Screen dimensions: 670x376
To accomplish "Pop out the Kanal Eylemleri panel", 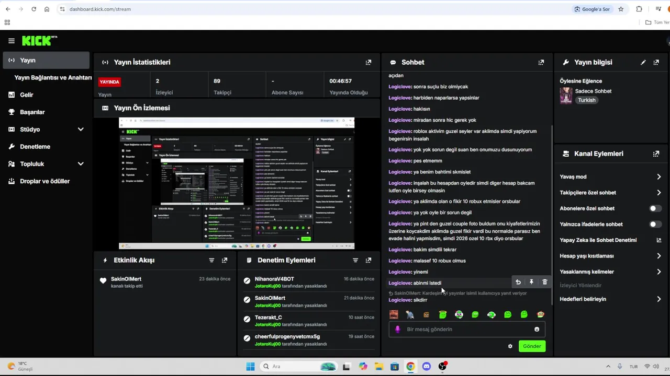I will coord(656,154).
